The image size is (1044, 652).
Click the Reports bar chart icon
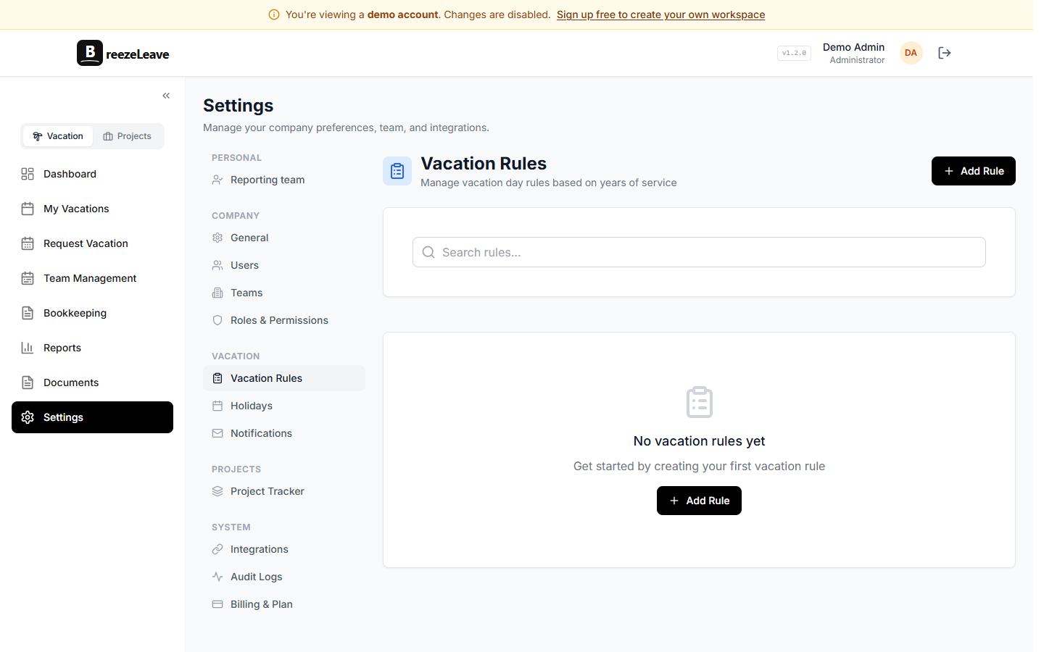(28, 348)
